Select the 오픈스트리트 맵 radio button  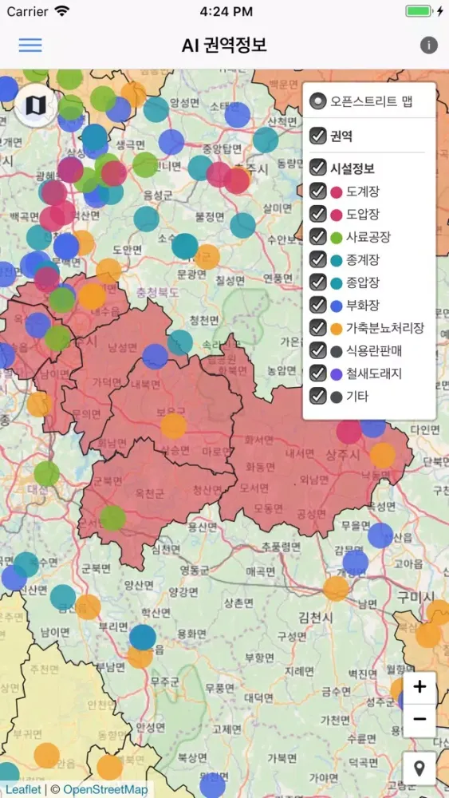(317, 101)
